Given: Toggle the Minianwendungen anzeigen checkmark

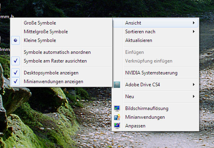Looking at the screenshot, I should pos(15,82).
